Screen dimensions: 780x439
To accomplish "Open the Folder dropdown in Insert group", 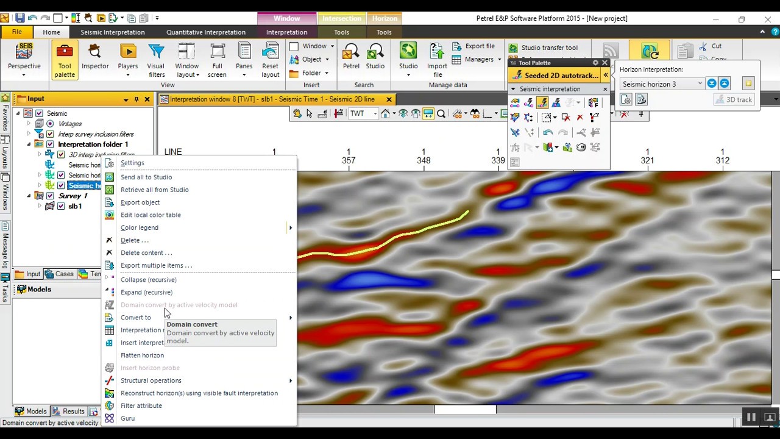I will point(327,73).
